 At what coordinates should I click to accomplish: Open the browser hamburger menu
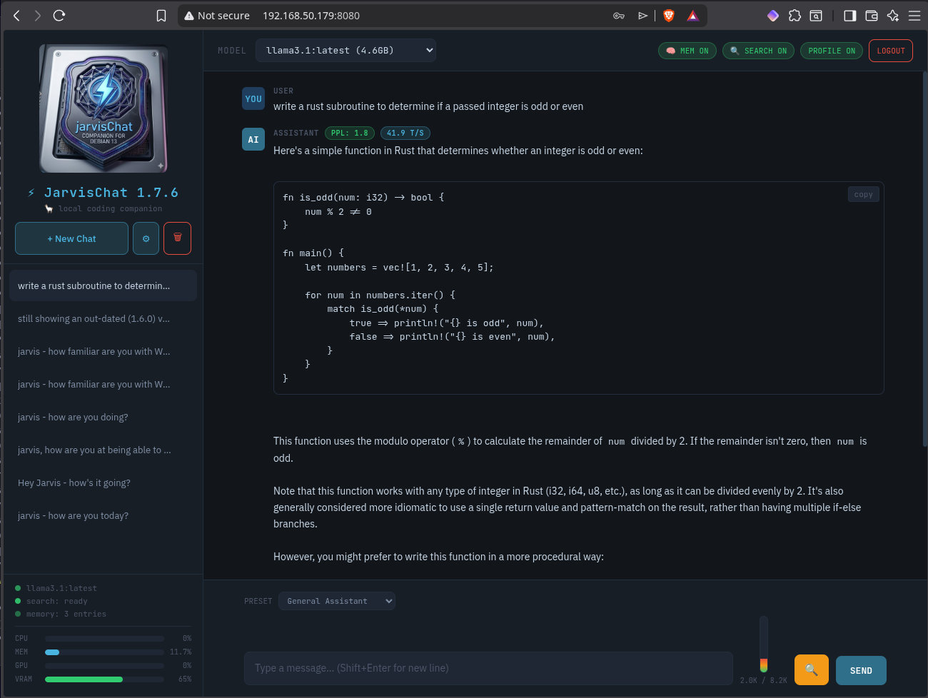pos(914,16)
